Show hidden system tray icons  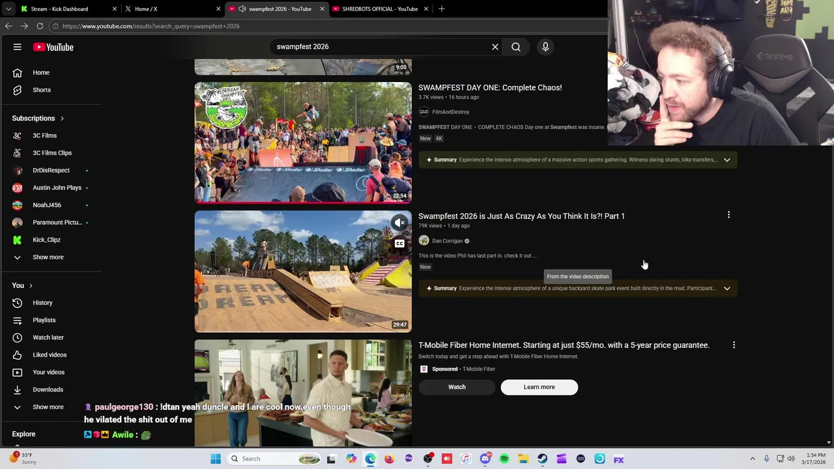[753, 459]
